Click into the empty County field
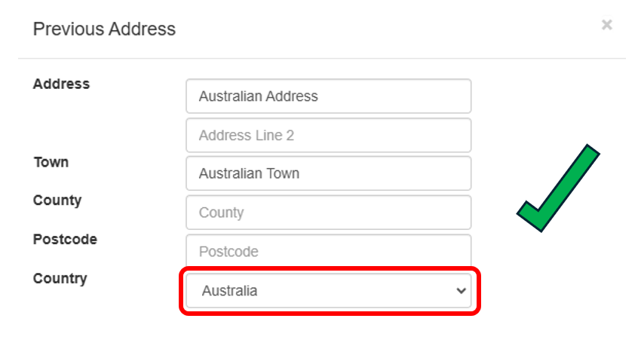Screen dimensions: 641x346 [328, 213]
